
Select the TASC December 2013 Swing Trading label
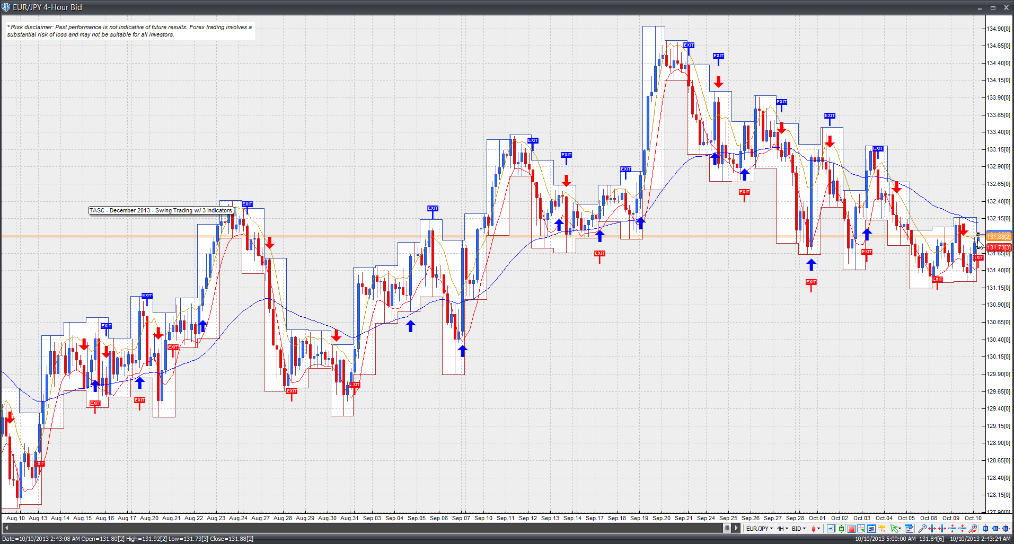tap(161, 210)
